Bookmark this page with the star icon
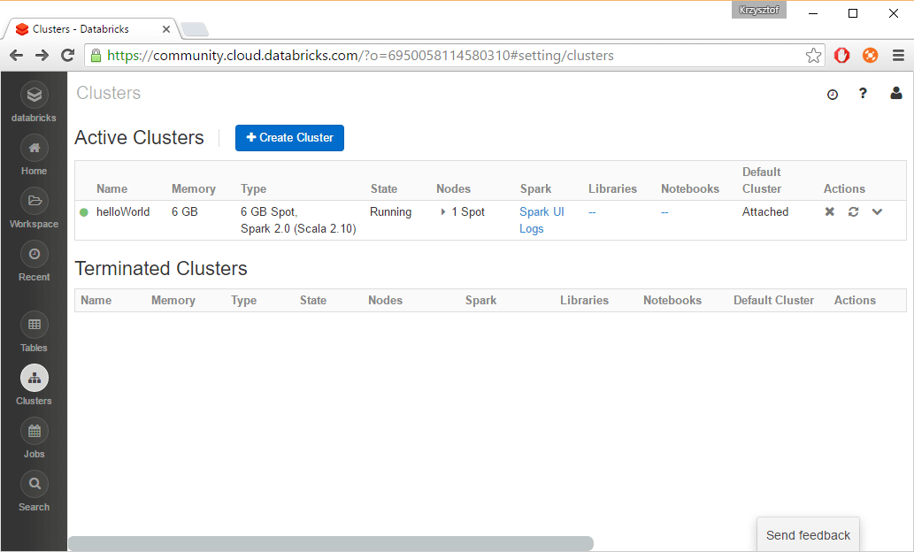914x552 pixels. pyautogui.click(x=813, y=56)
